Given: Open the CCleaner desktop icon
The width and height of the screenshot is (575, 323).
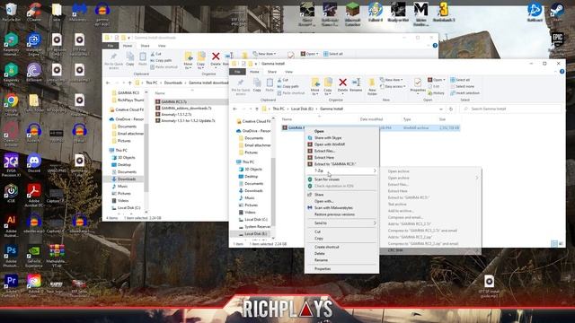Looking at the screenshot, I should click(x=34, y=12).
